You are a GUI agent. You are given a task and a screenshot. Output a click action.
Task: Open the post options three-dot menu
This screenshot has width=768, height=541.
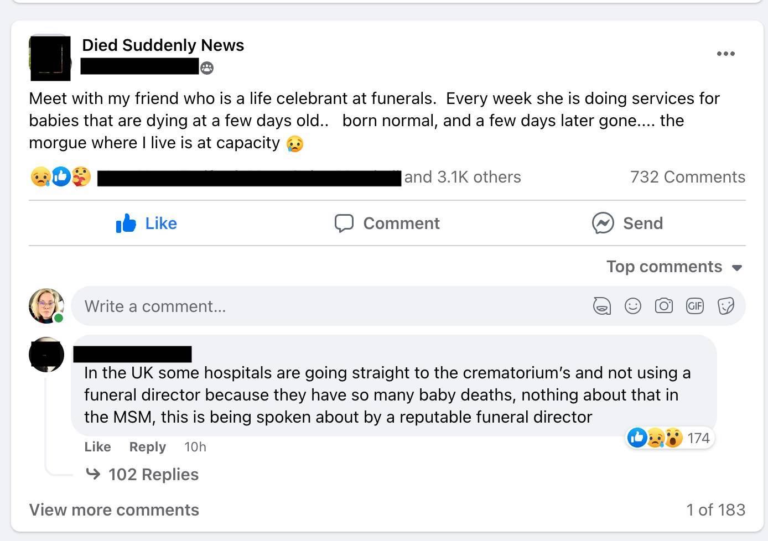(725, 54)
